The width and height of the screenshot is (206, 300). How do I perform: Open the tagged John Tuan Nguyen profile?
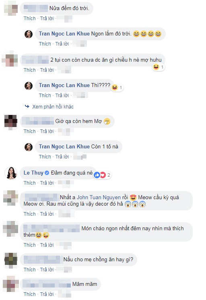pyautogui.click(x=99, y=198)
